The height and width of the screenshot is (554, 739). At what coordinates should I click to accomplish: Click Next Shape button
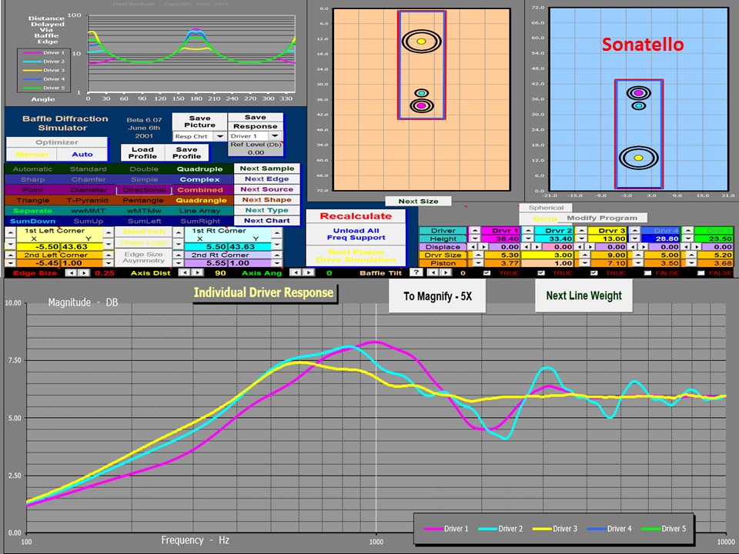click(267, 200)
